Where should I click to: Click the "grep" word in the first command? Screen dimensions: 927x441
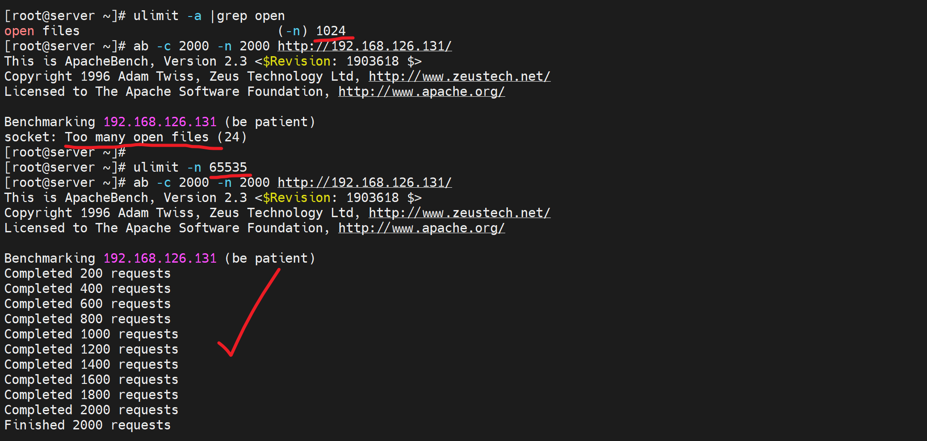point(231,16)
